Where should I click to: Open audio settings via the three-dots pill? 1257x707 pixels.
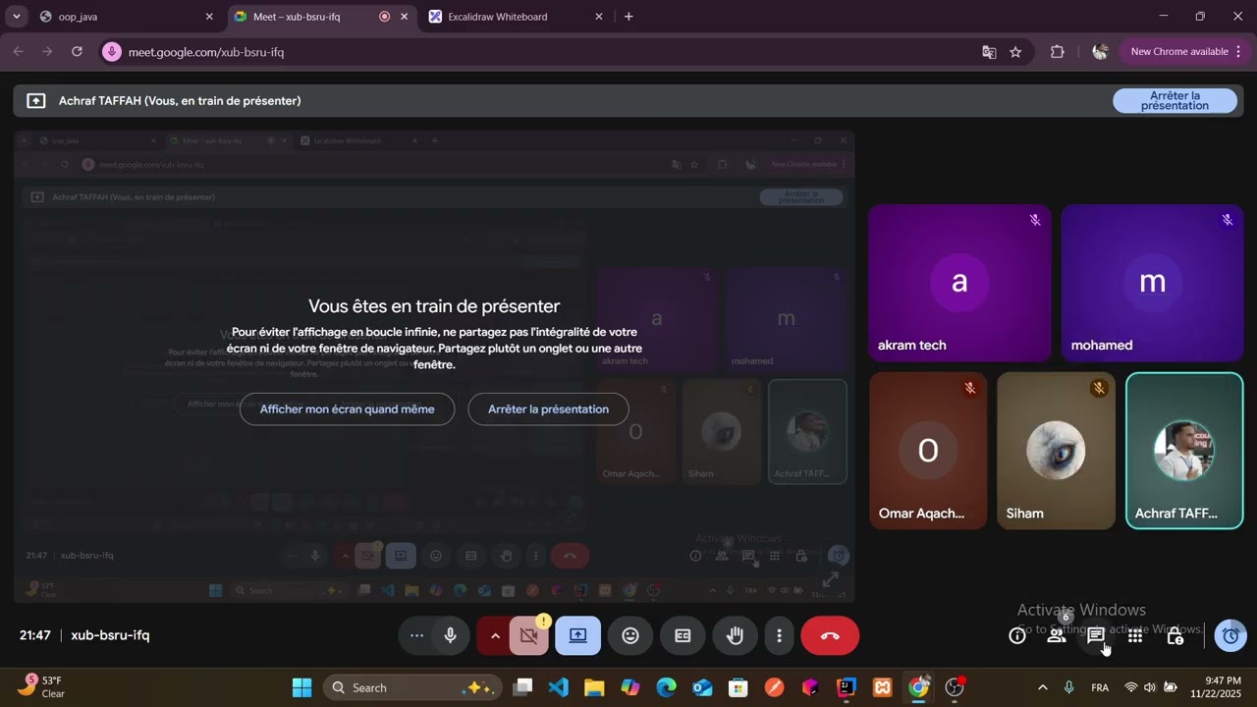point(416,635)
